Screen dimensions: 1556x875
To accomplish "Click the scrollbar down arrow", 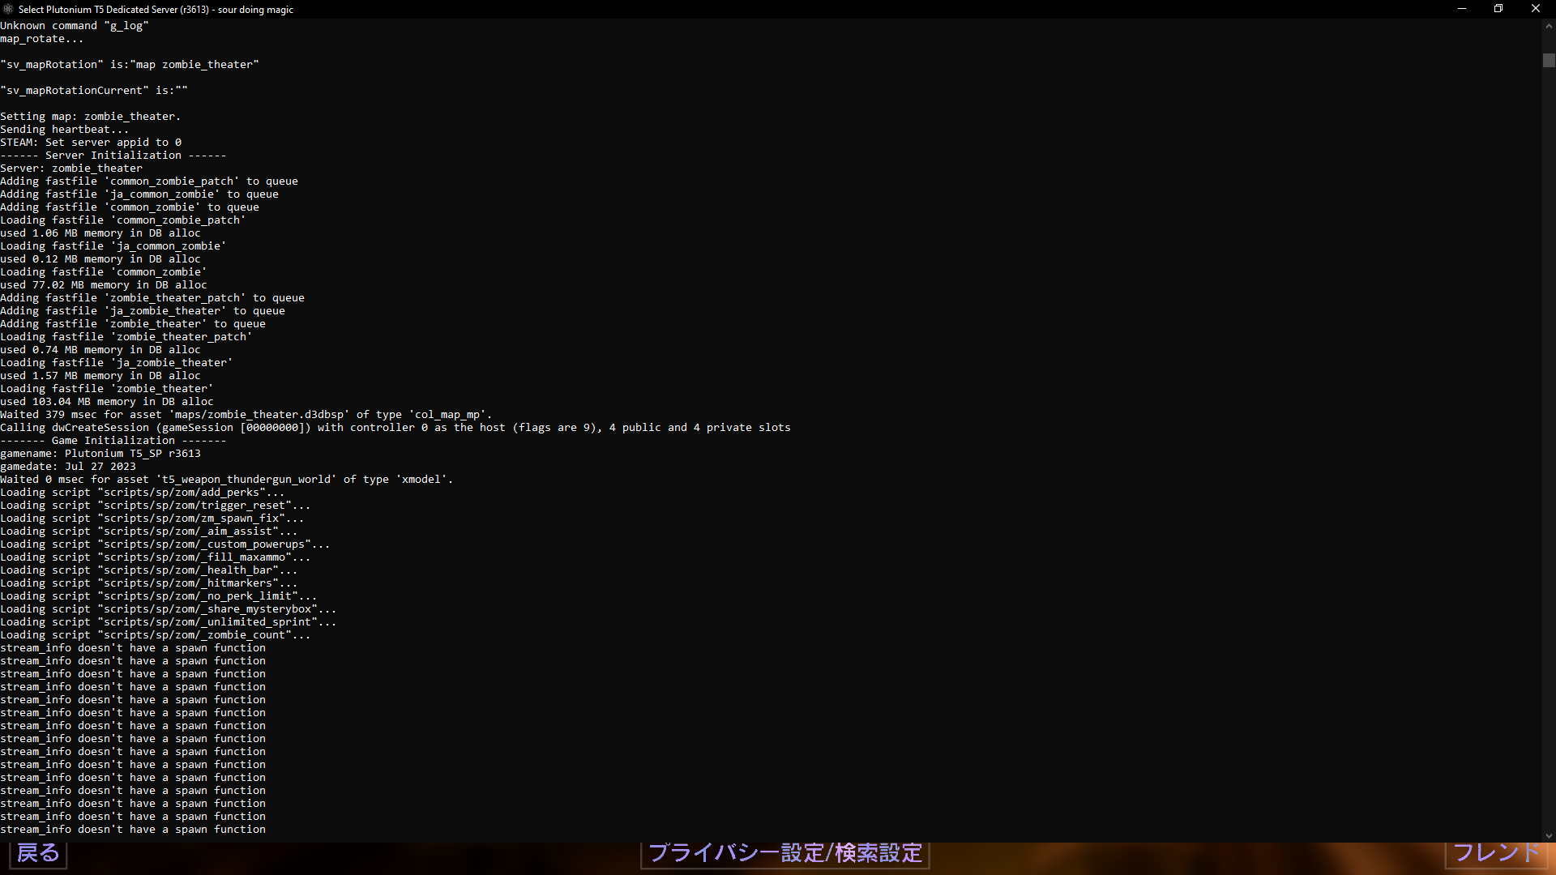I will (1549, 836).
